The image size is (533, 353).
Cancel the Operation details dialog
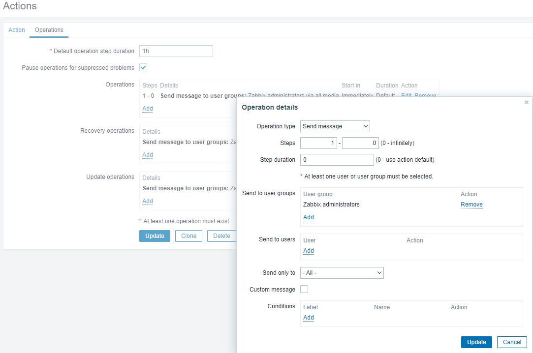[512, 342]
